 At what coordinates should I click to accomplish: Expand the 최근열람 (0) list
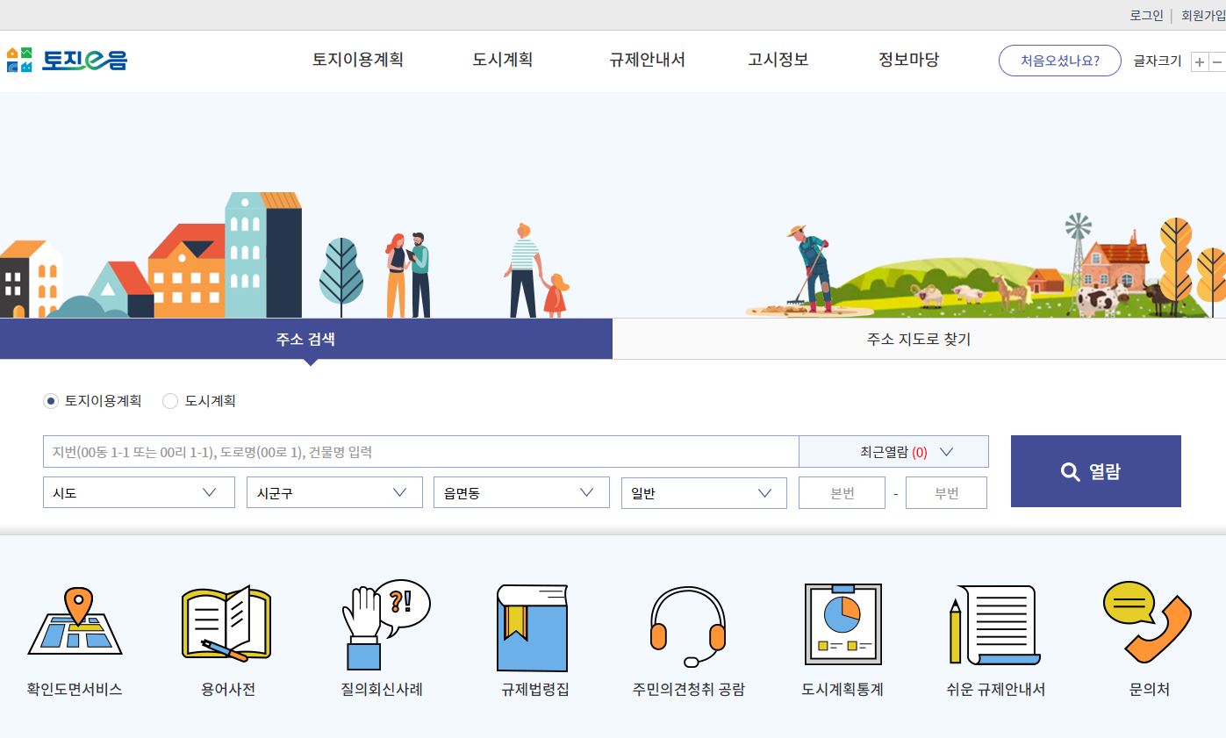pos(893,452)
